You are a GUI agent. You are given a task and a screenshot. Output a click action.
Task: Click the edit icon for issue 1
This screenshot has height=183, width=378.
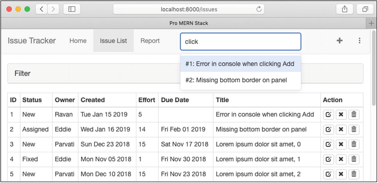(328, 115)
